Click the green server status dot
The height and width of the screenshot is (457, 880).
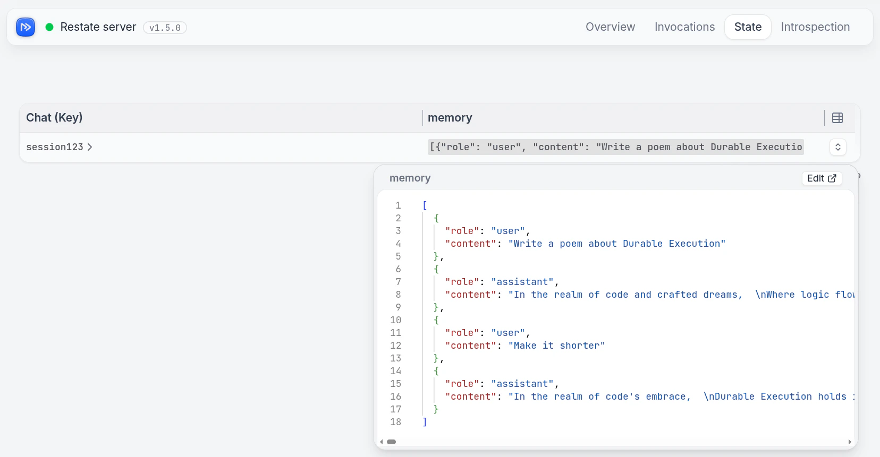point(49,27)
